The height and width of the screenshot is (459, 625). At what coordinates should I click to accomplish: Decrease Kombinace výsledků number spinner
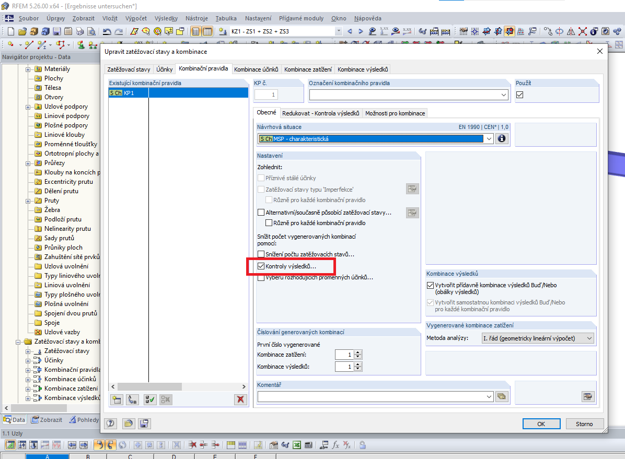(x=358, y=369)
